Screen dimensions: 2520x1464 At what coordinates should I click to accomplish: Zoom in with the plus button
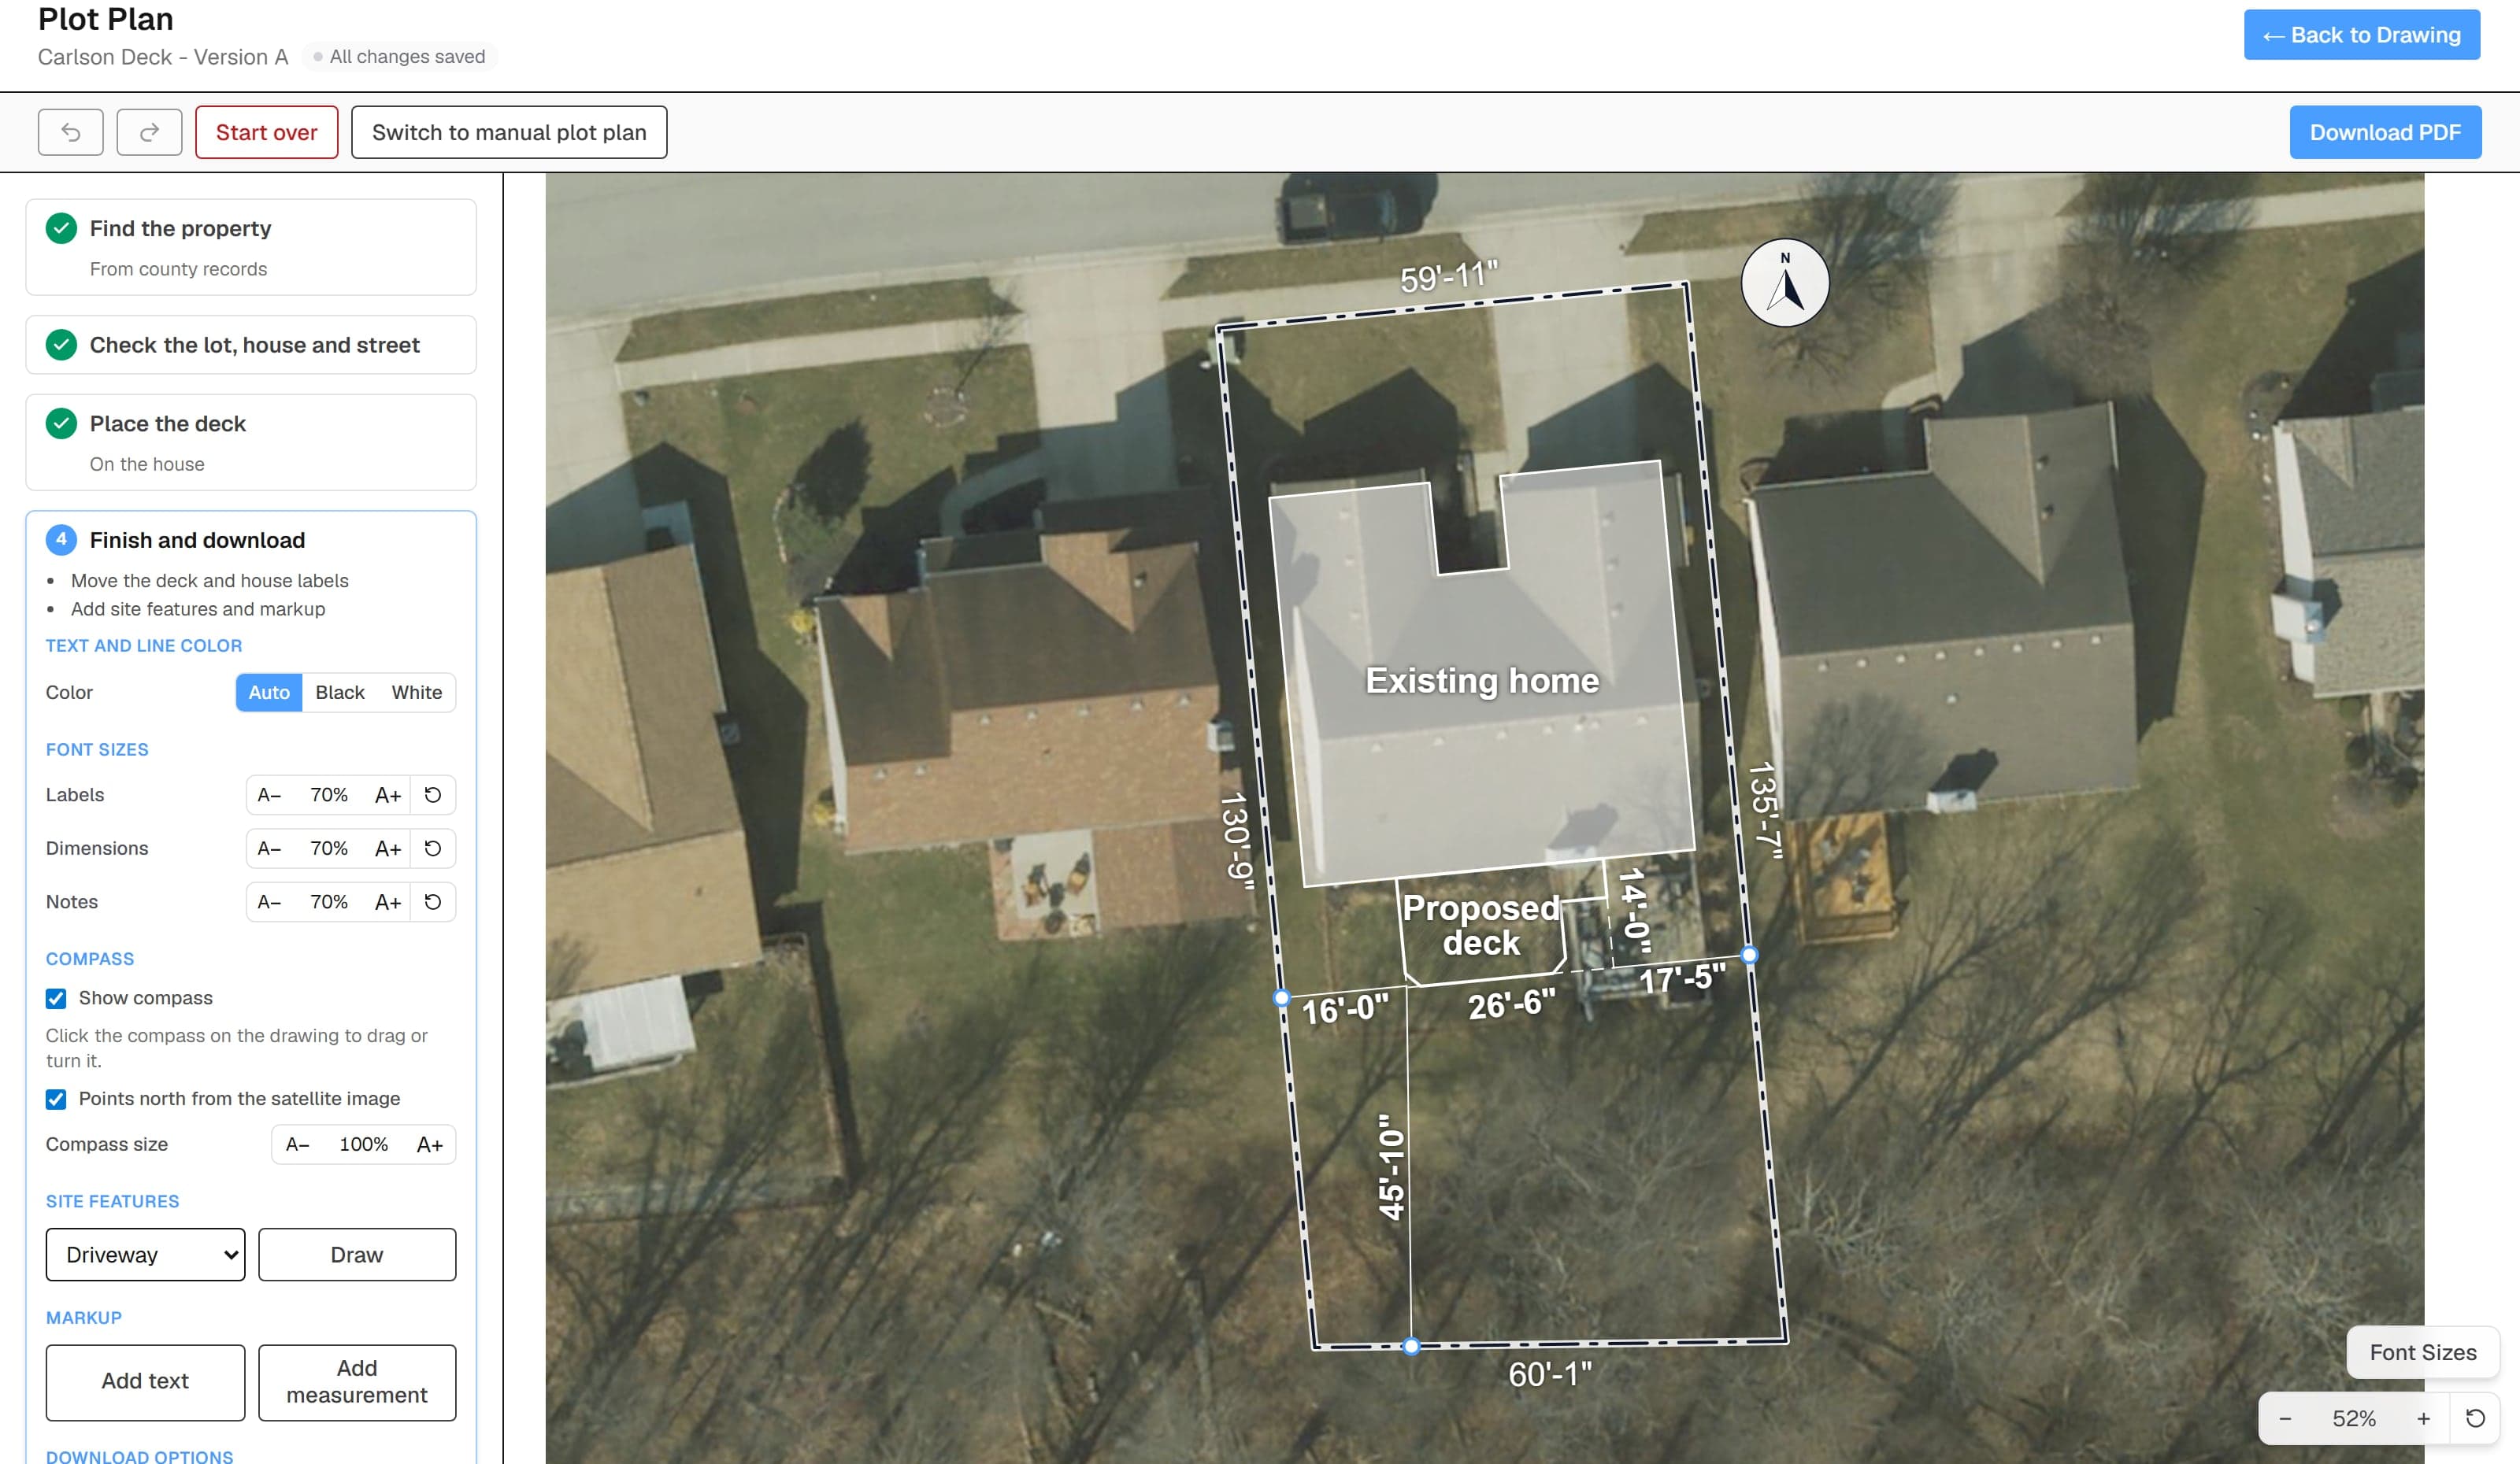2424,1418
